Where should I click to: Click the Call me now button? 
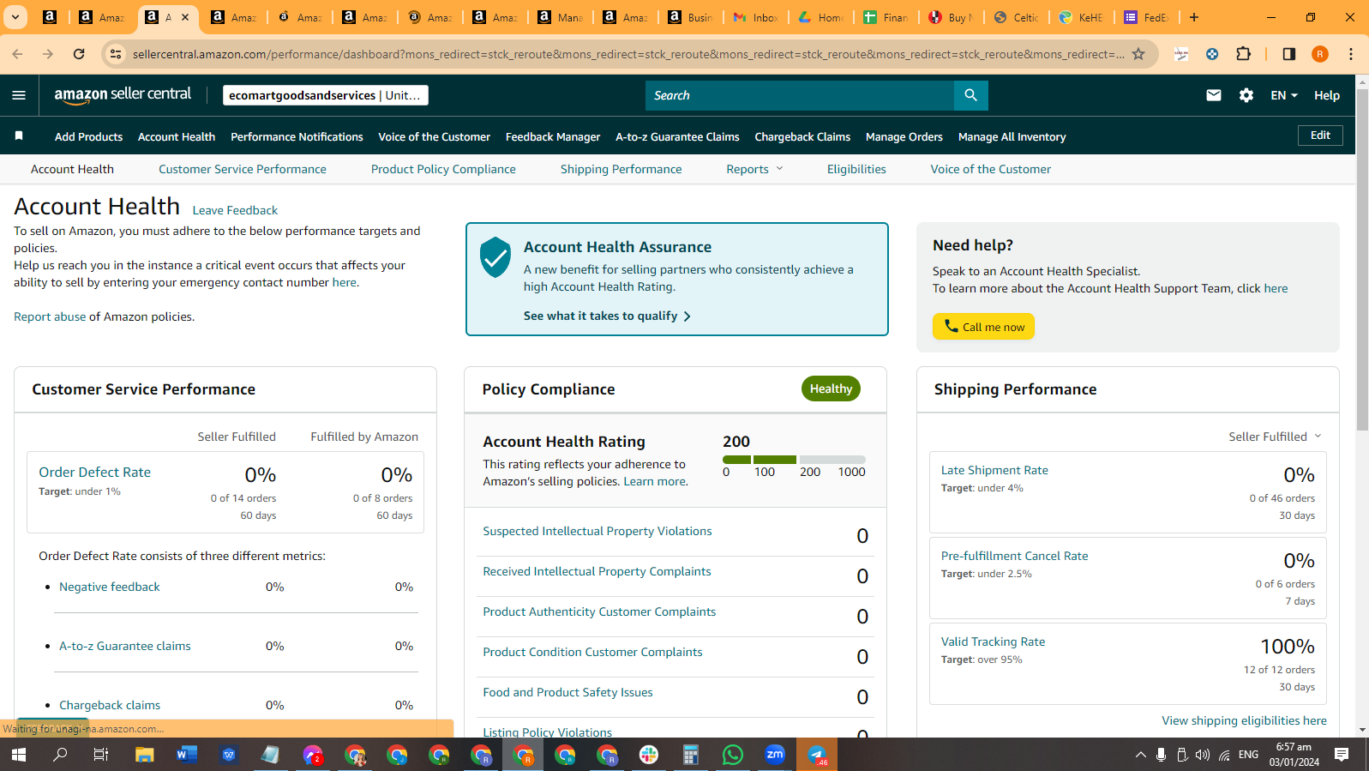coord(983,327)
